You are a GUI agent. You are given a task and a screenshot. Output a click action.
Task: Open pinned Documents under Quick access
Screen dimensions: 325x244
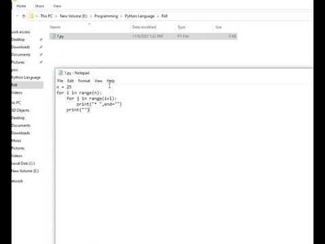(21, 55)
